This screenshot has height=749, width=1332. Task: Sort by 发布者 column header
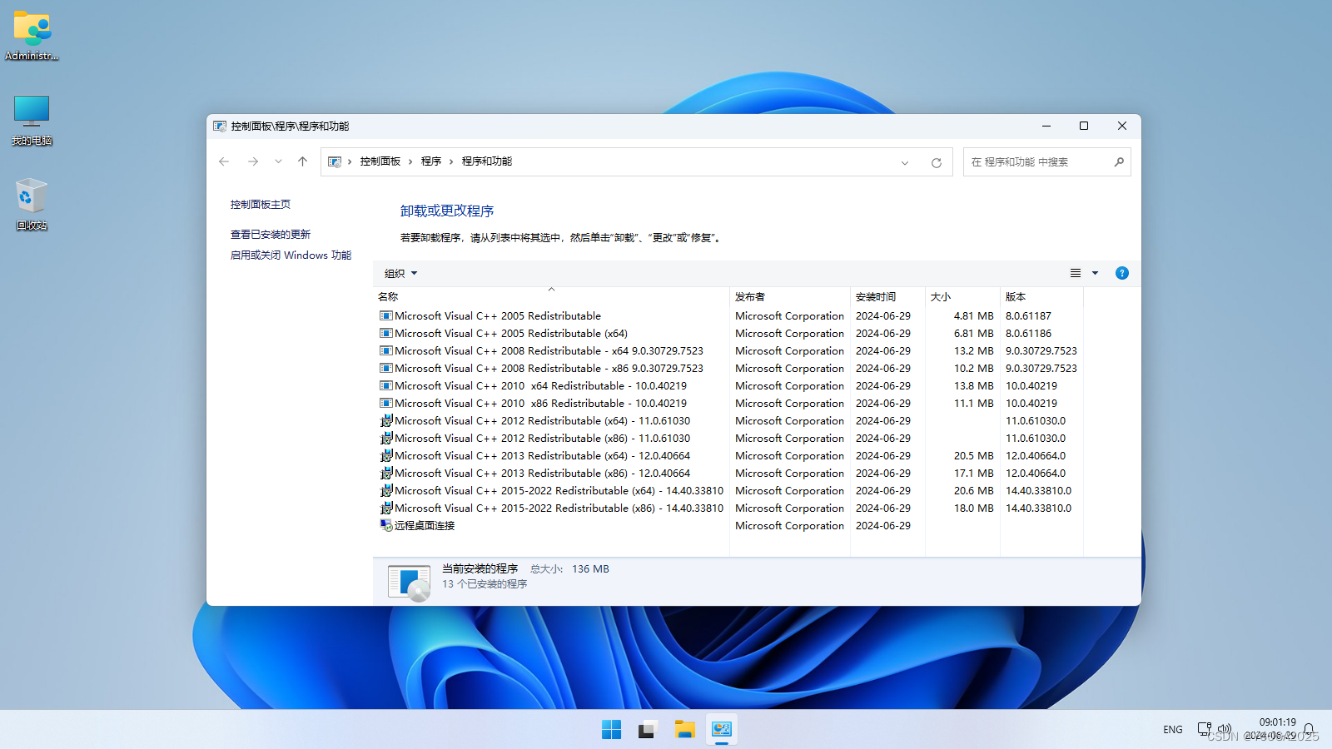coord(790,296)
